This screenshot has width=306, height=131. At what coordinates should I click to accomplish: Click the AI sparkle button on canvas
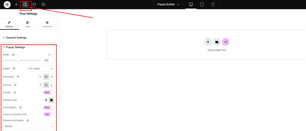coord(226,42)
